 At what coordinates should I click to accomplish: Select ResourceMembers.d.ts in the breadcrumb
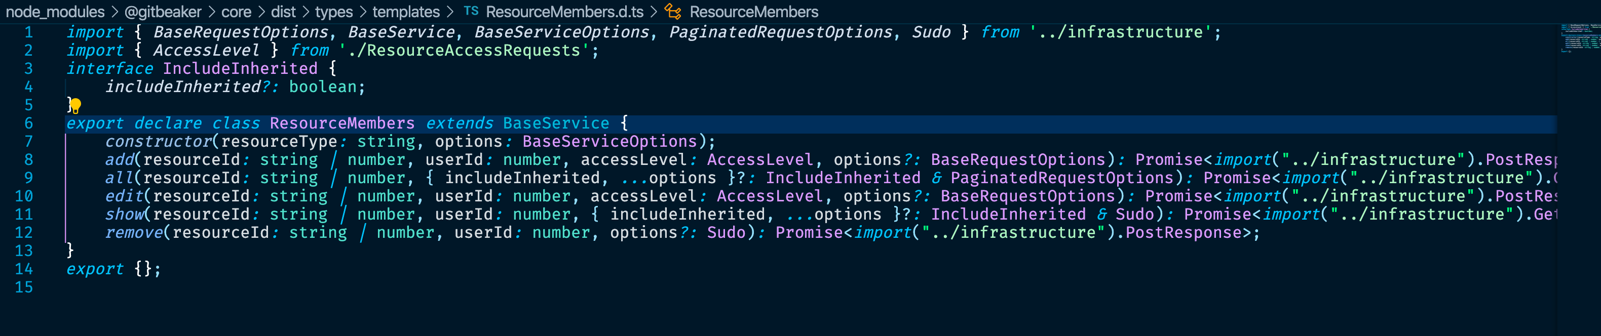pyautogui.click(x=562, y=11)
